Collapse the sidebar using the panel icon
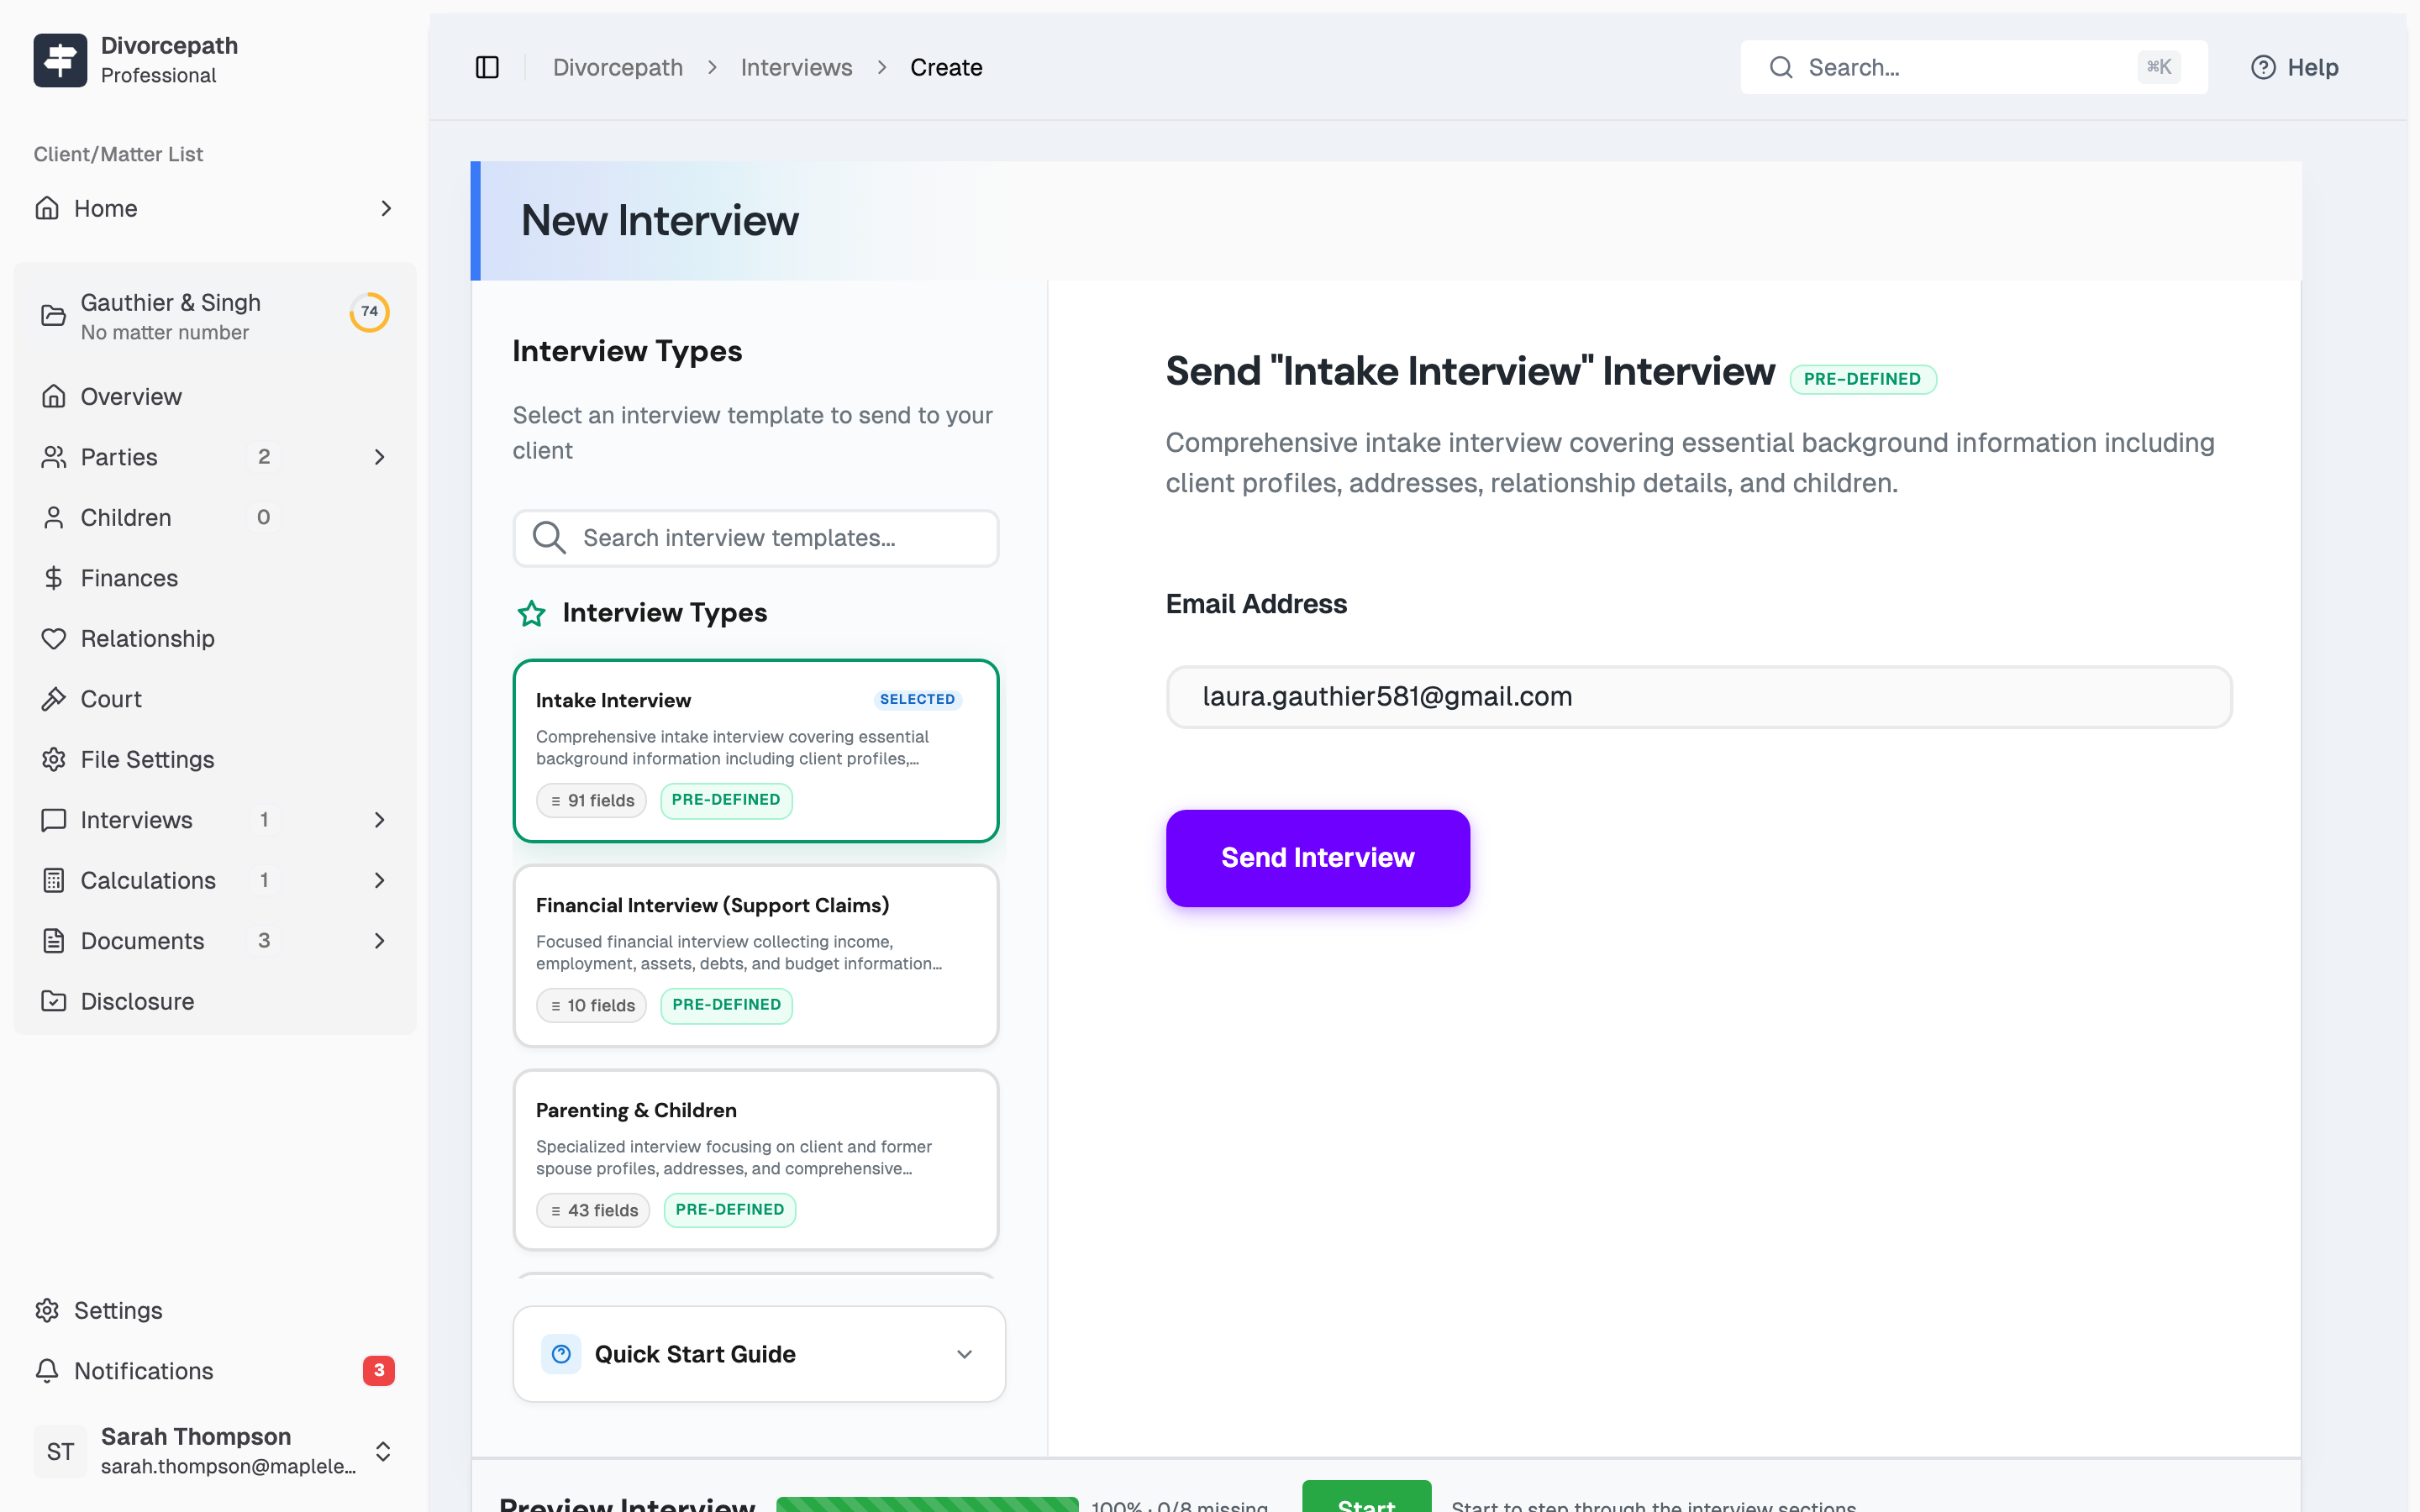The height and width of the screenshot is (1512, 2420). [487, 66]
